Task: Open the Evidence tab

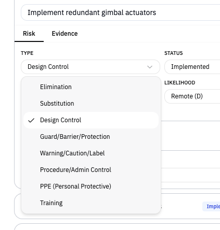Action: click(64, 34)
